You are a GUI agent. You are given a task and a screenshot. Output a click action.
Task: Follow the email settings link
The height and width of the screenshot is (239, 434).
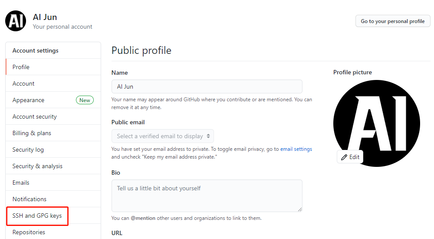[x=296, y=149]
